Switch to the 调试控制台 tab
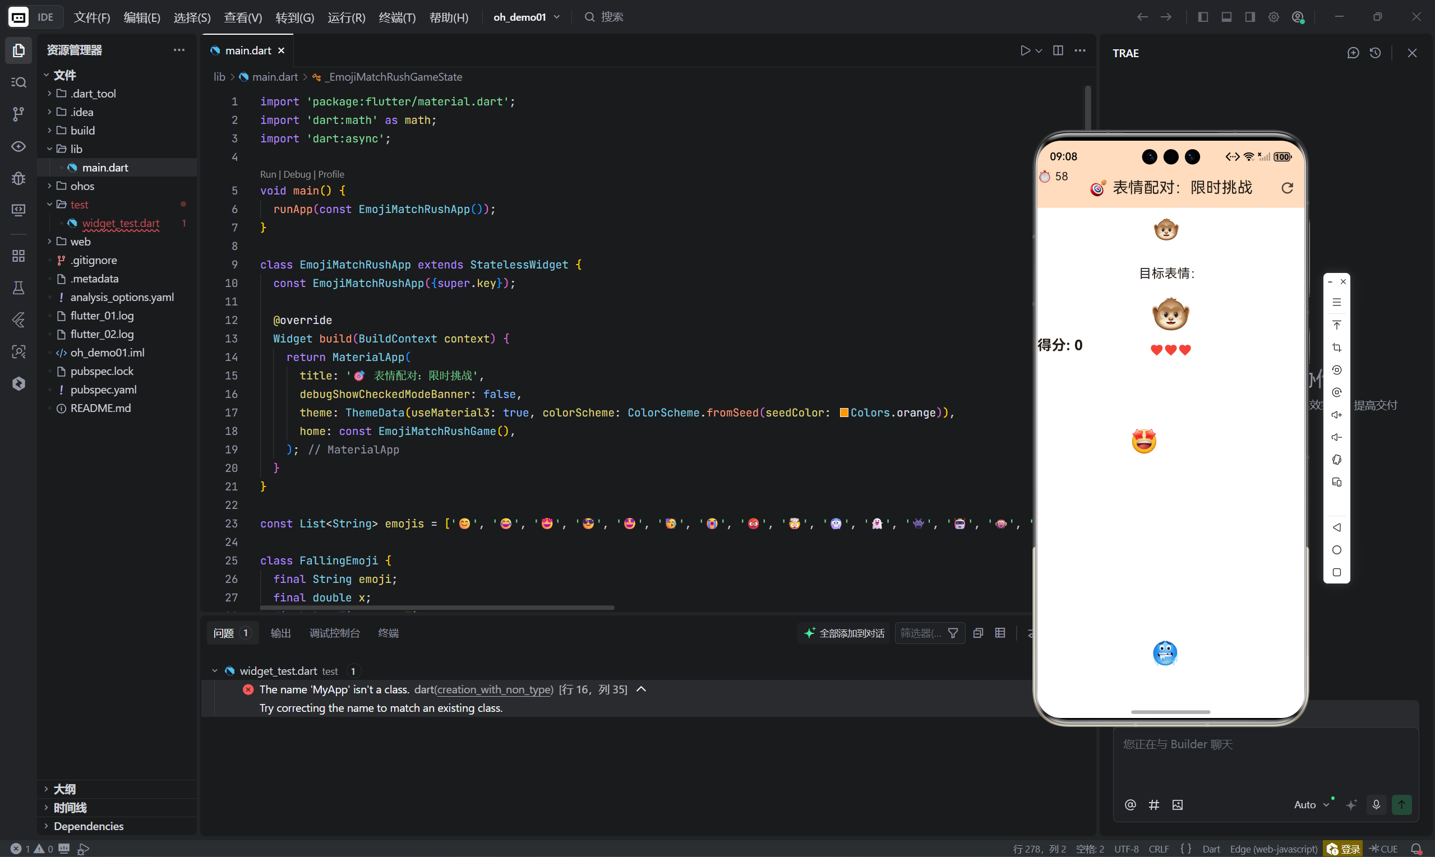1435x857 pixels. [334, 633]
